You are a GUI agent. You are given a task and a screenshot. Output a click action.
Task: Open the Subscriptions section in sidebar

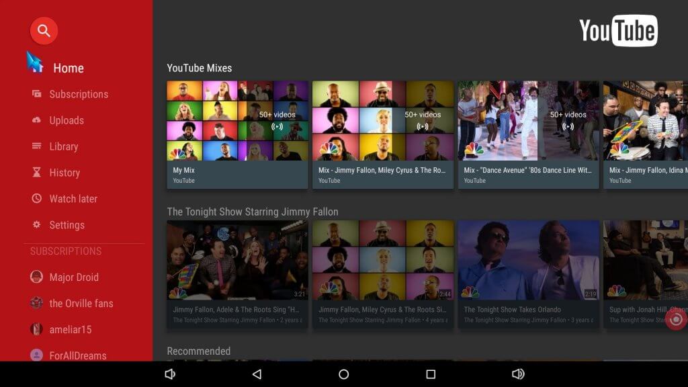pos(78,94)
